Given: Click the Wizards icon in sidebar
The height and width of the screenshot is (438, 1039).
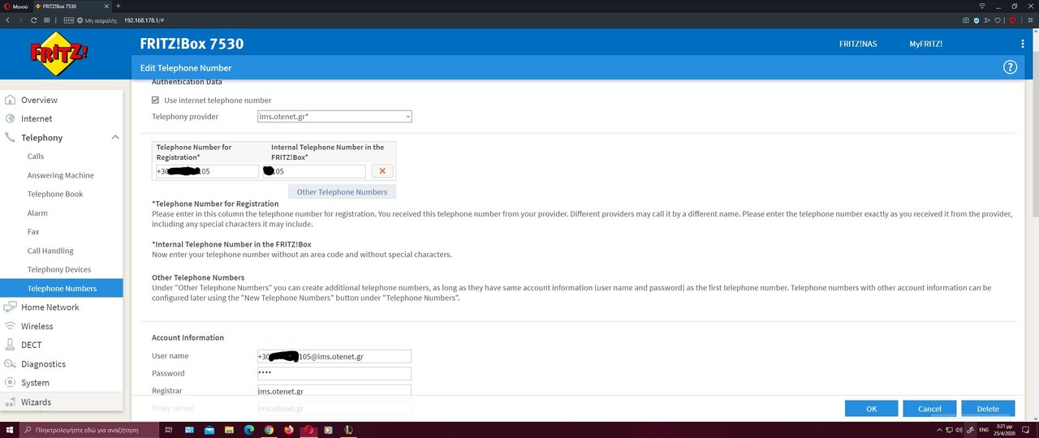Looking at the screenshot, I should click(11, 401).
